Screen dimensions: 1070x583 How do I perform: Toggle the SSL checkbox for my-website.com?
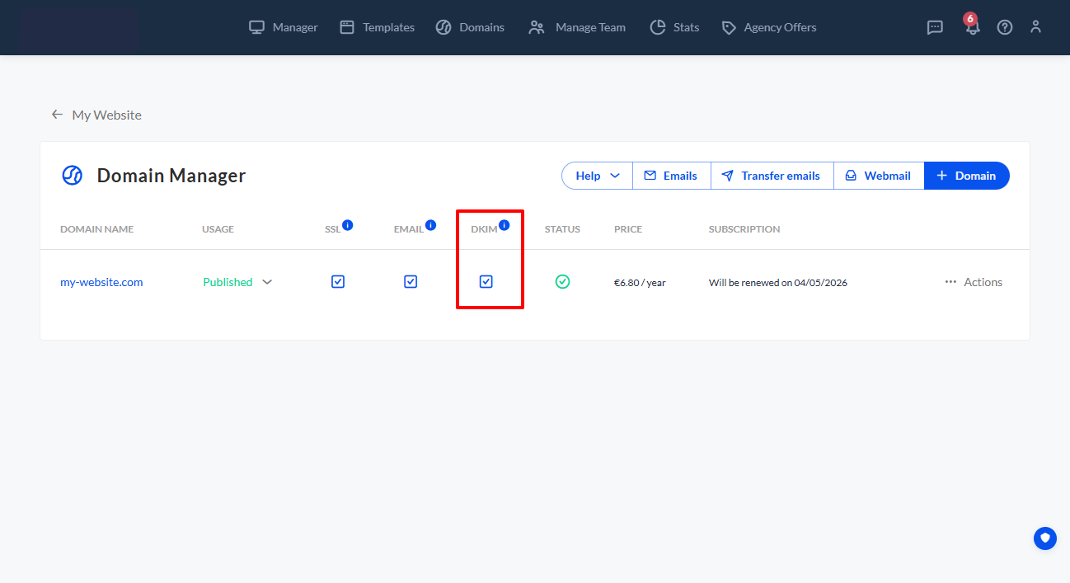coord(337,281)
